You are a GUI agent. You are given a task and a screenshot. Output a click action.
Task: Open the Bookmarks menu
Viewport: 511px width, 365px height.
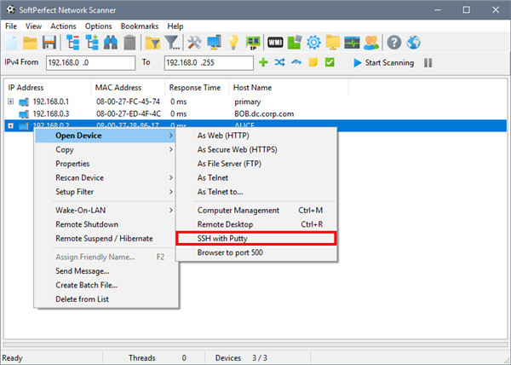(x=140, y=26)
